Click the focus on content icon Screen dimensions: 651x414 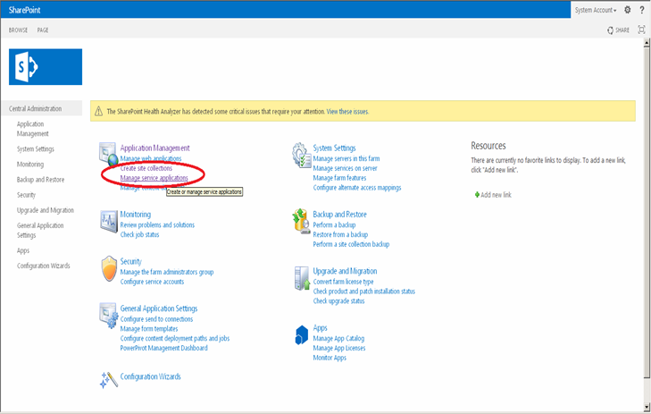(641, 30)
